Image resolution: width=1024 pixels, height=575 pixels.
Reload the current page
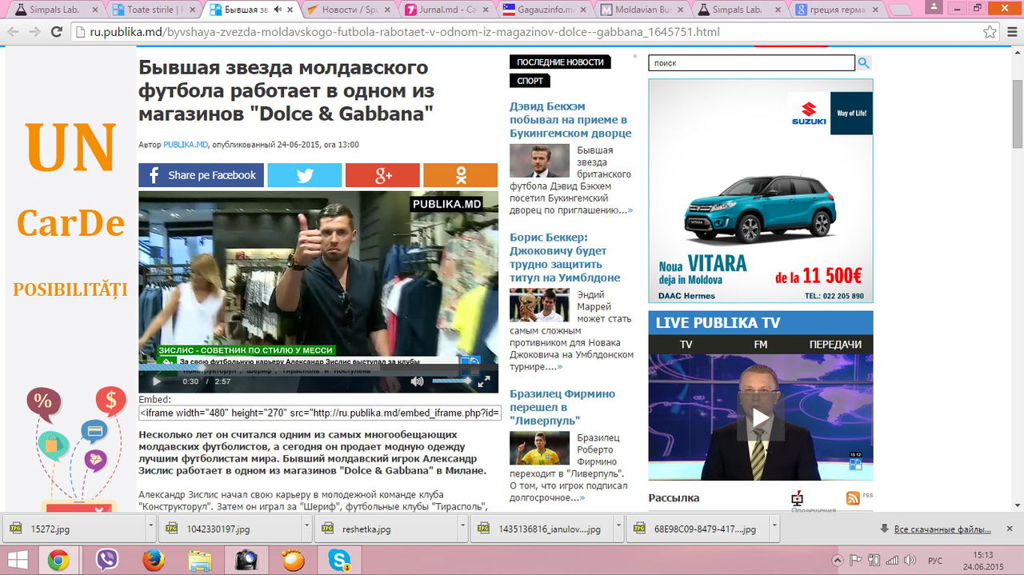tap(56, 32)
